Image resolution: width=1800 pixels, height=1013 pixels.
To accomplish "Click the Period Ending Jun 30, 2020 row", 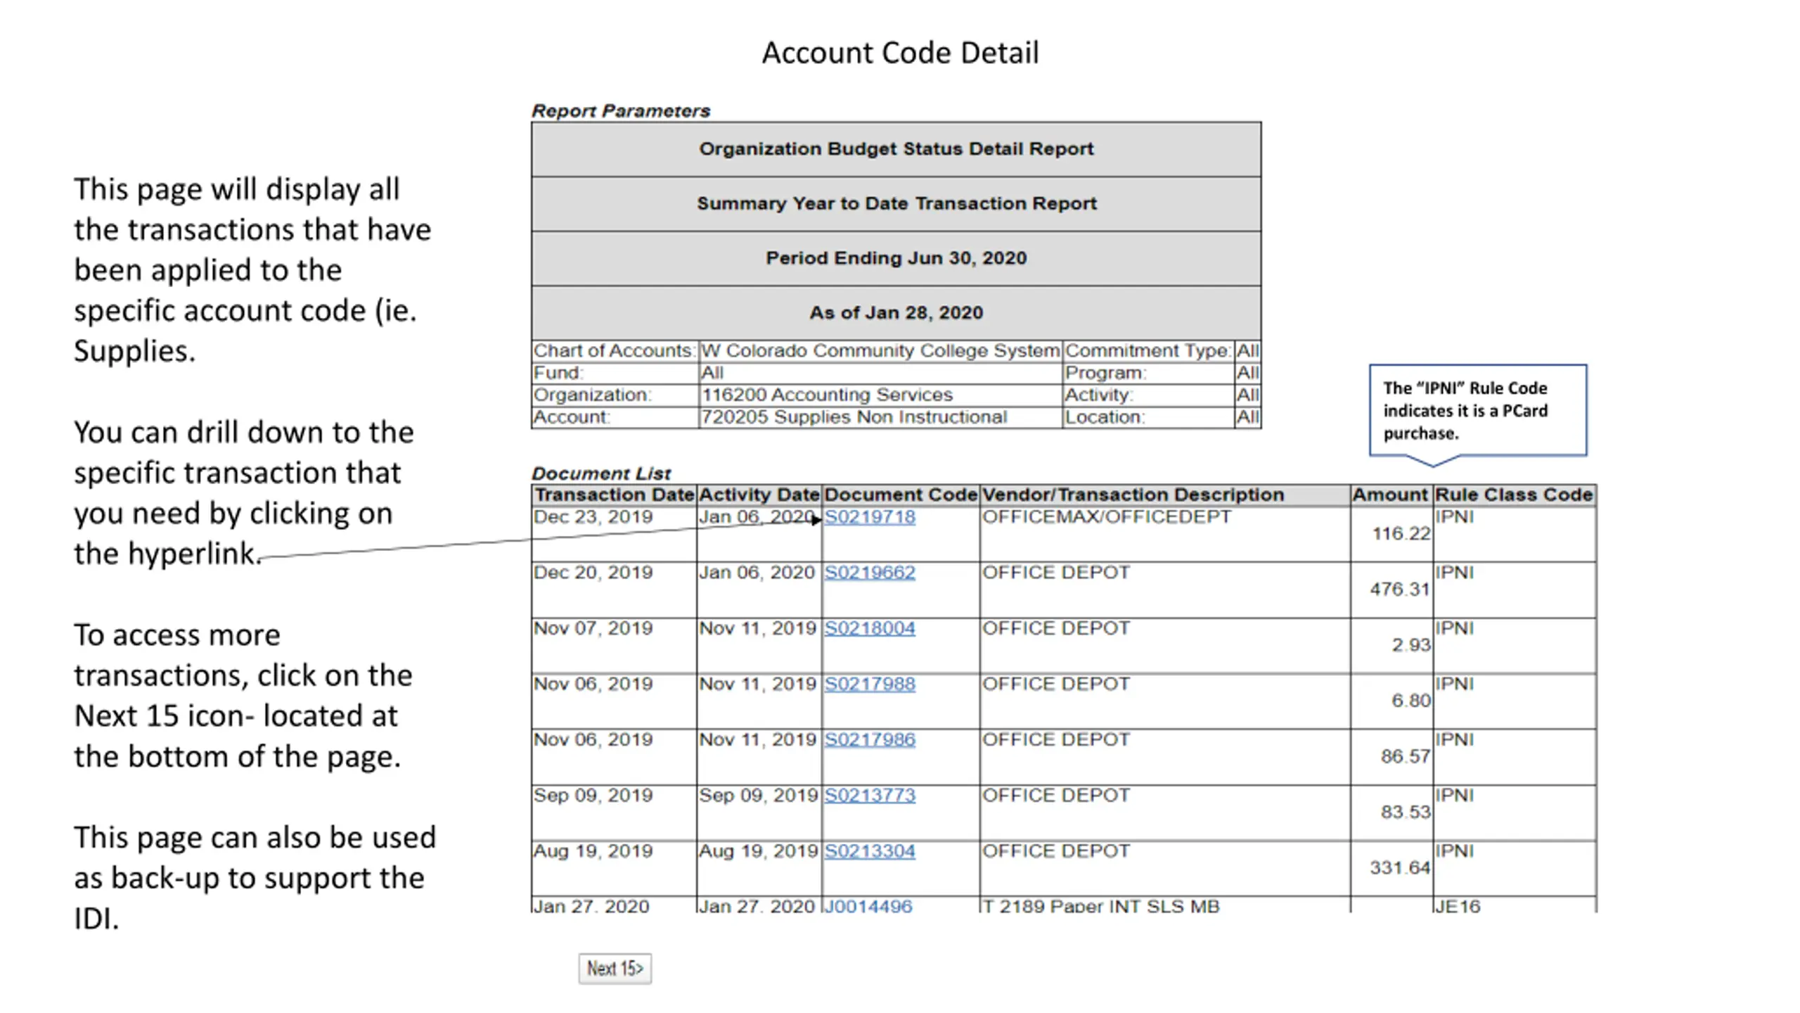I will pos(896,258).
